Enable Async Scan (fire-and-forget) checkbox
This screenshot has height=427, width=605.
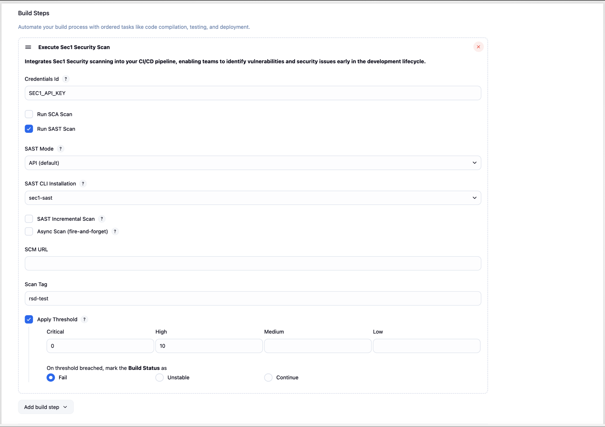click(29, 232)
